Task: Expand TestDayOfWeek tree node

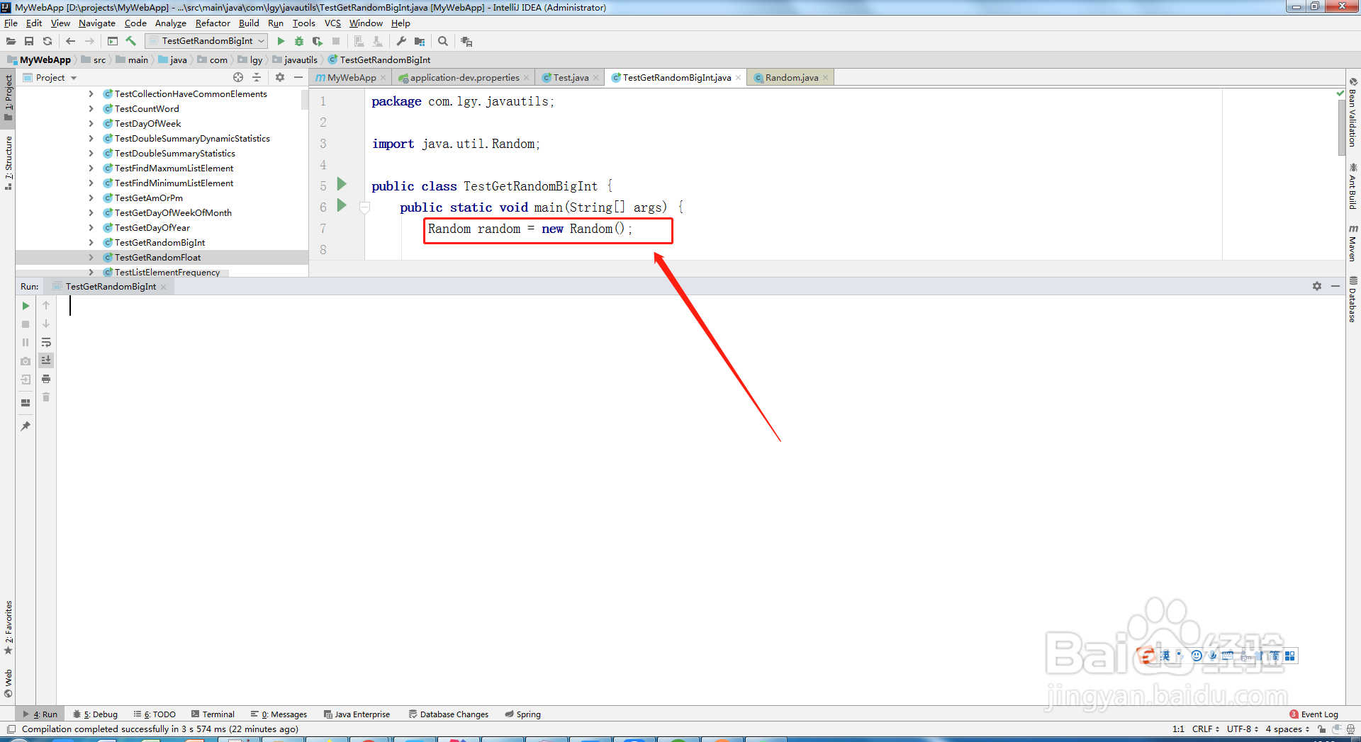Action: coord(91,123)
